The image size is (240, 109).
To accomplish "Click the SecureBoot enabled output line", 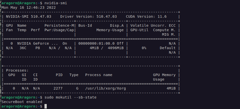I will pos(22,102).
